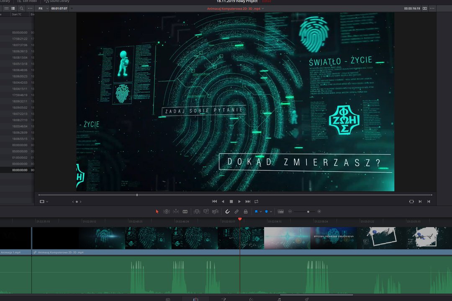Select the arrow Selection Mode tool
This screenshot has height=301, width=452.
(x=157, y=212)
